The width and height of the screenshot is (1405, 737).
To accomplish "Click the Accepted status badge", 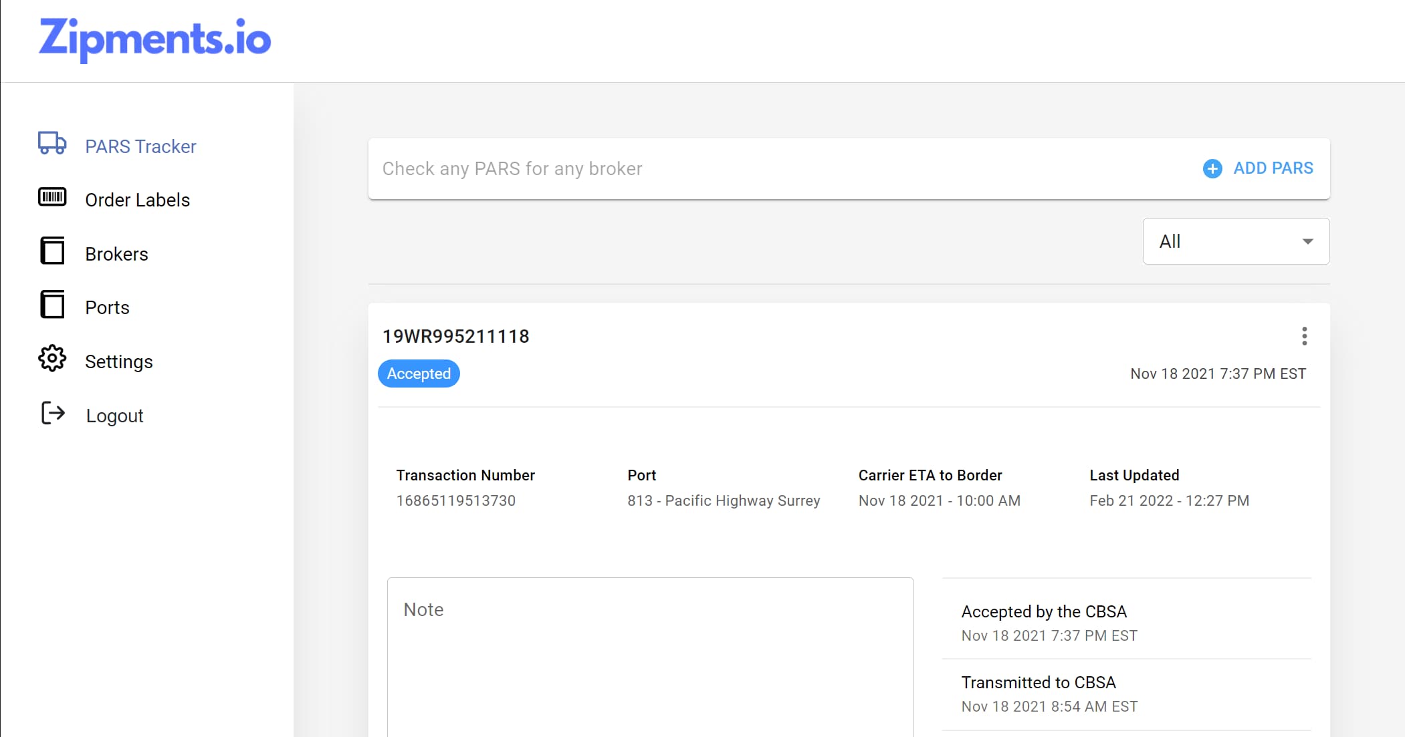I will (419, 374).
